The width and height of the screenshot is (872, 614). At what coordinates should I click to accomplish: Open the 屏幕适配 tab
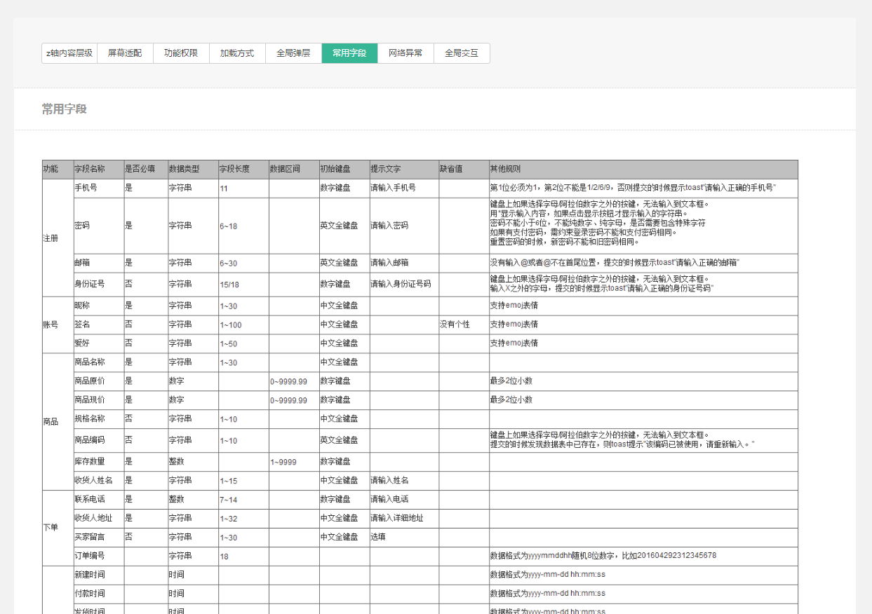pos(125,53)
